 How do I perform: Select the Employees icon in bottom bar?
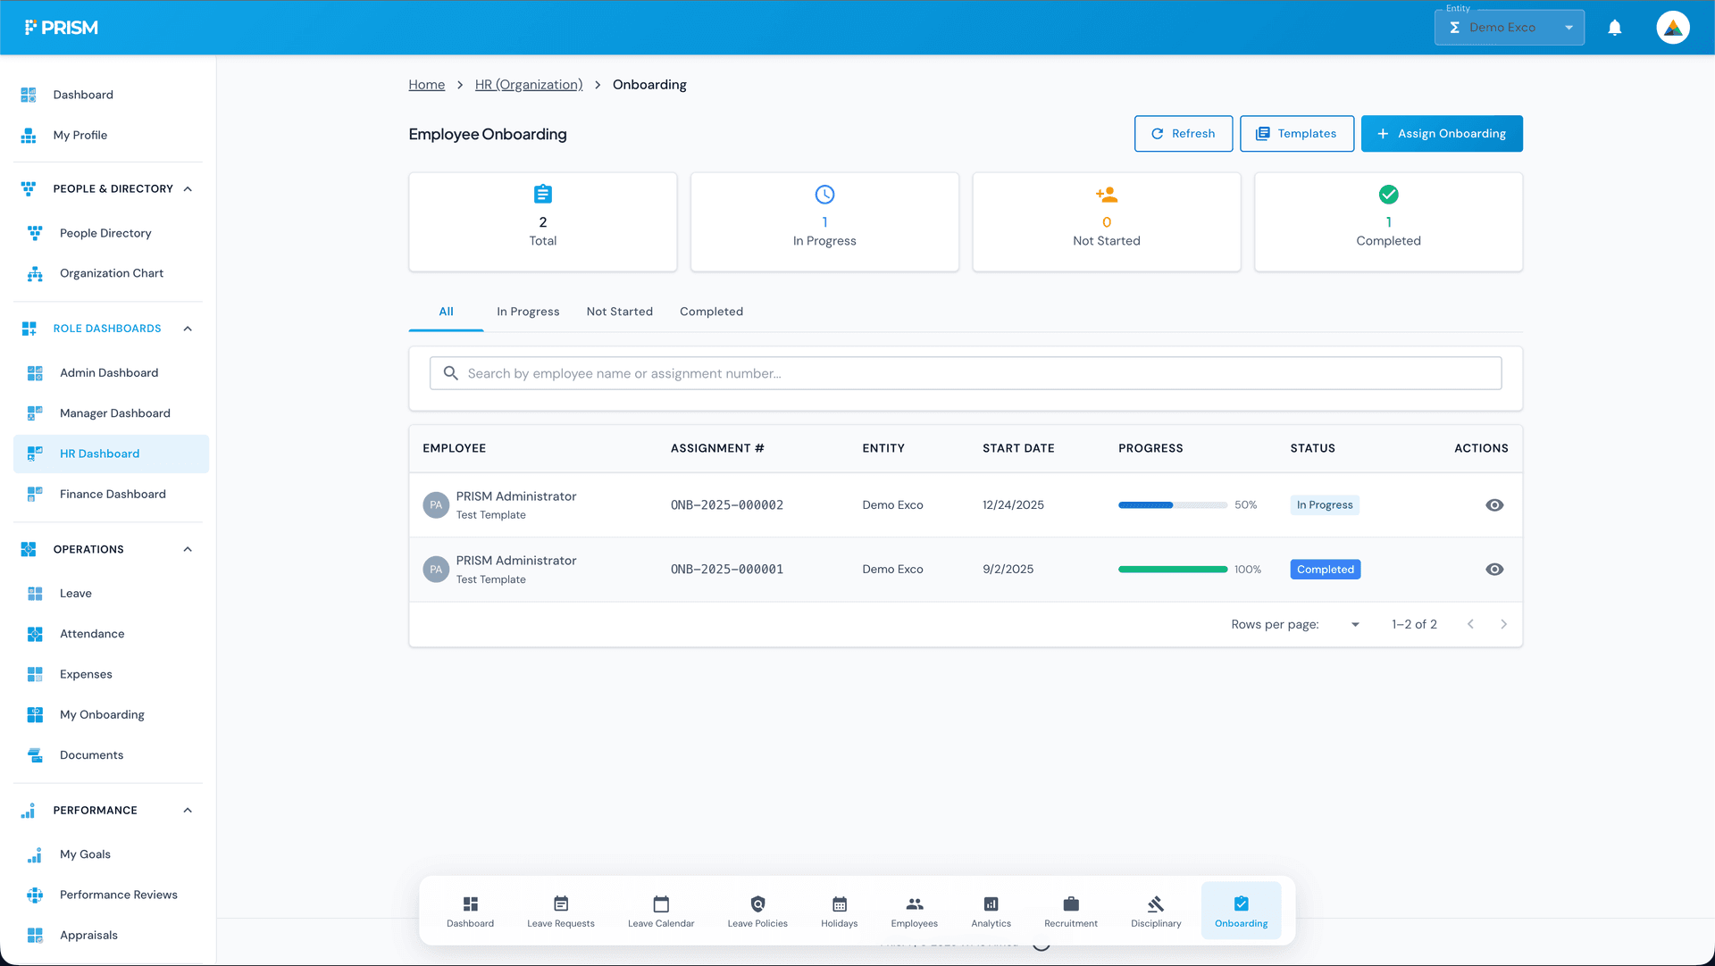tap(914, 909)
